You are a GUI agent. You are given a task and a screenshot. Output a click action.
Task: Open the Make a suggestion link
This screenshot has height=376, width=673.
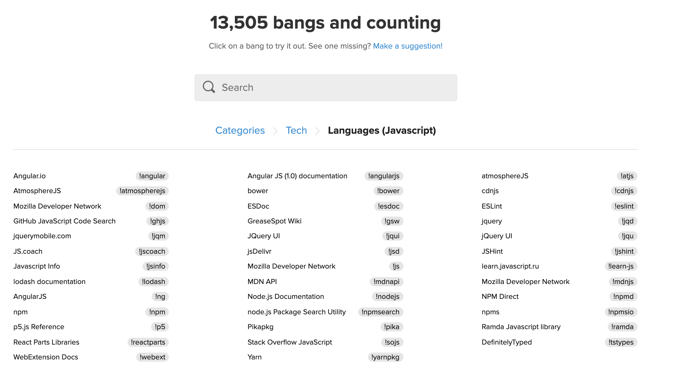pos(408,46)
